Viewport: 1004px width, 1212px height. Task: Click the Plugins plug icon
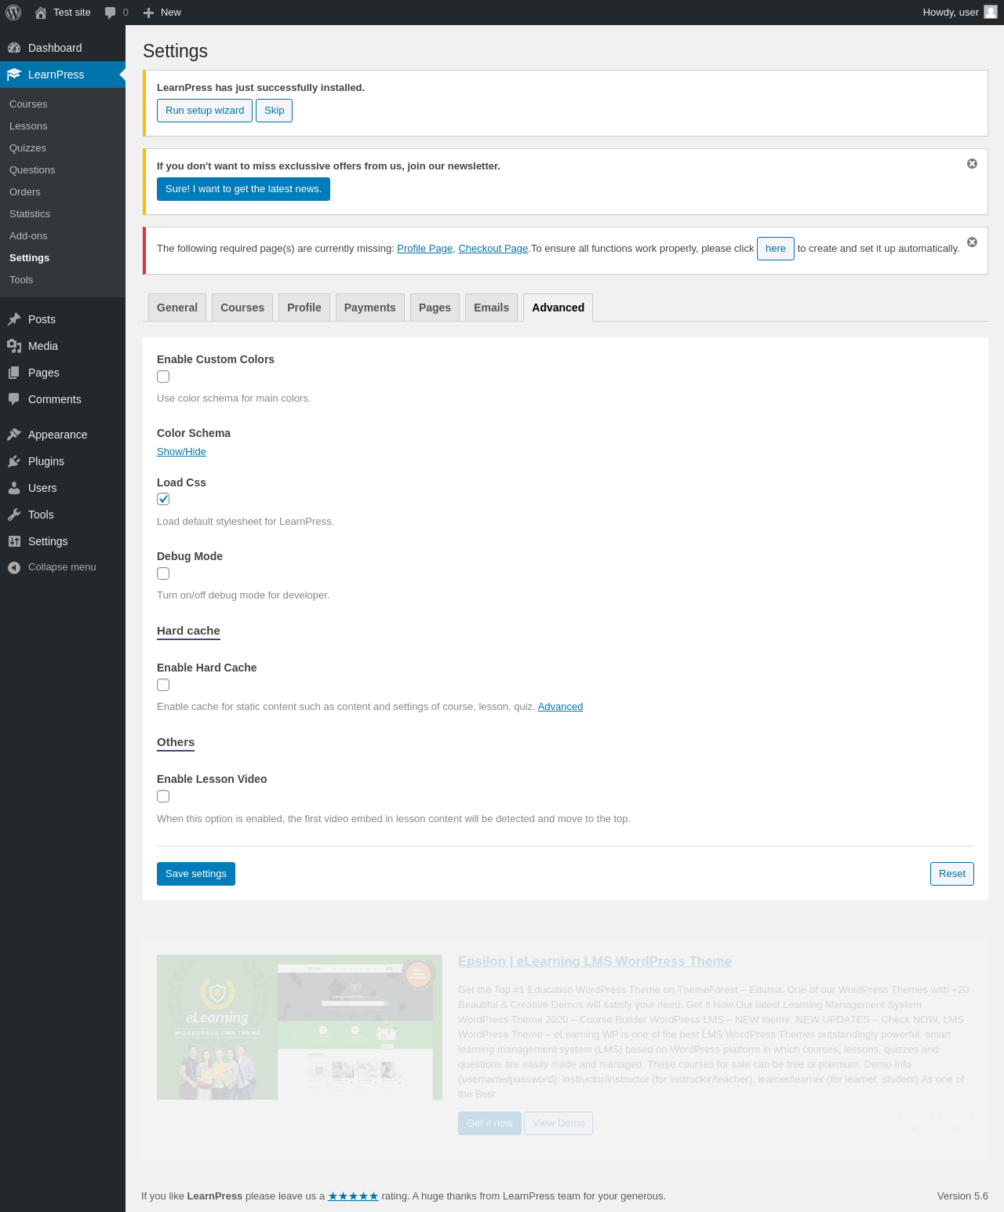click(14, 461)
